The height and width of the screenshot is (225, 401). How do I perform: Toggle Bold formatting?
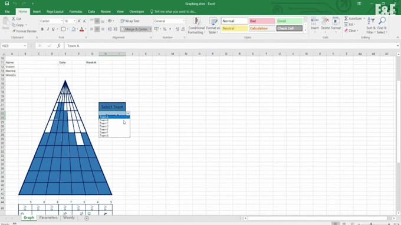(x=42, y=29)
